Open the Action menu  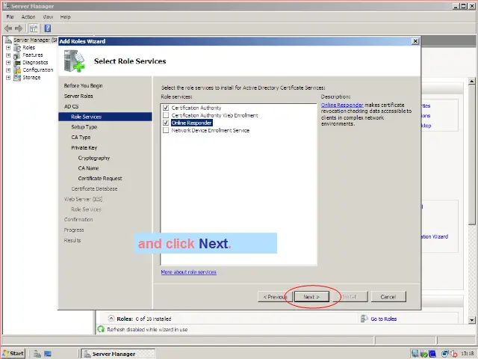pos(28,16)
